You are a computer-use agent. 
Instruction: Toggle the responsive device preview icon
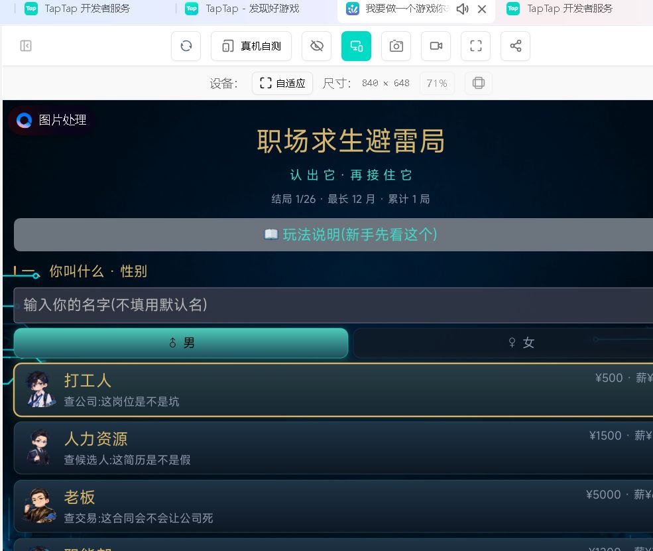point(356,46)
